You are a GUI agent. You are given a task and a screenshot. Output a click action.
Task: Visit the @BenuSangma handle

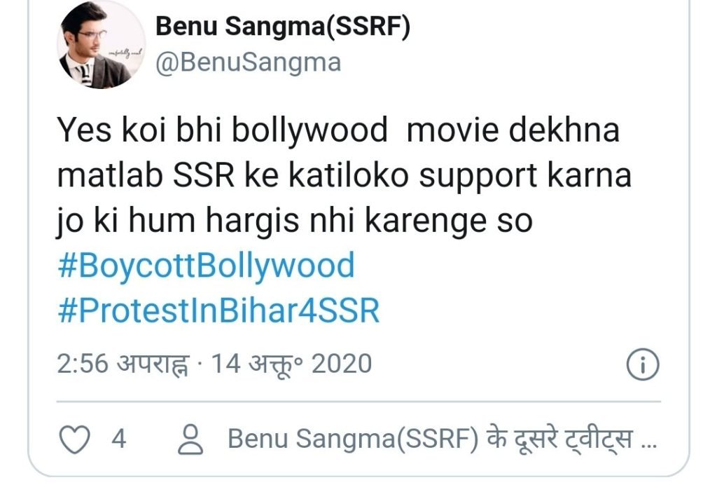[247, 62]
